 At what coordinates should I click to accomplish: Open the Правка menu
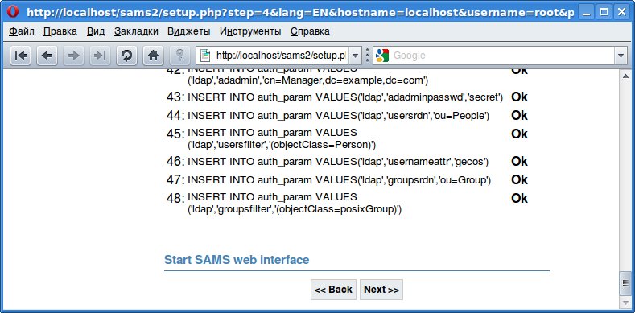(x=60, y=31)
